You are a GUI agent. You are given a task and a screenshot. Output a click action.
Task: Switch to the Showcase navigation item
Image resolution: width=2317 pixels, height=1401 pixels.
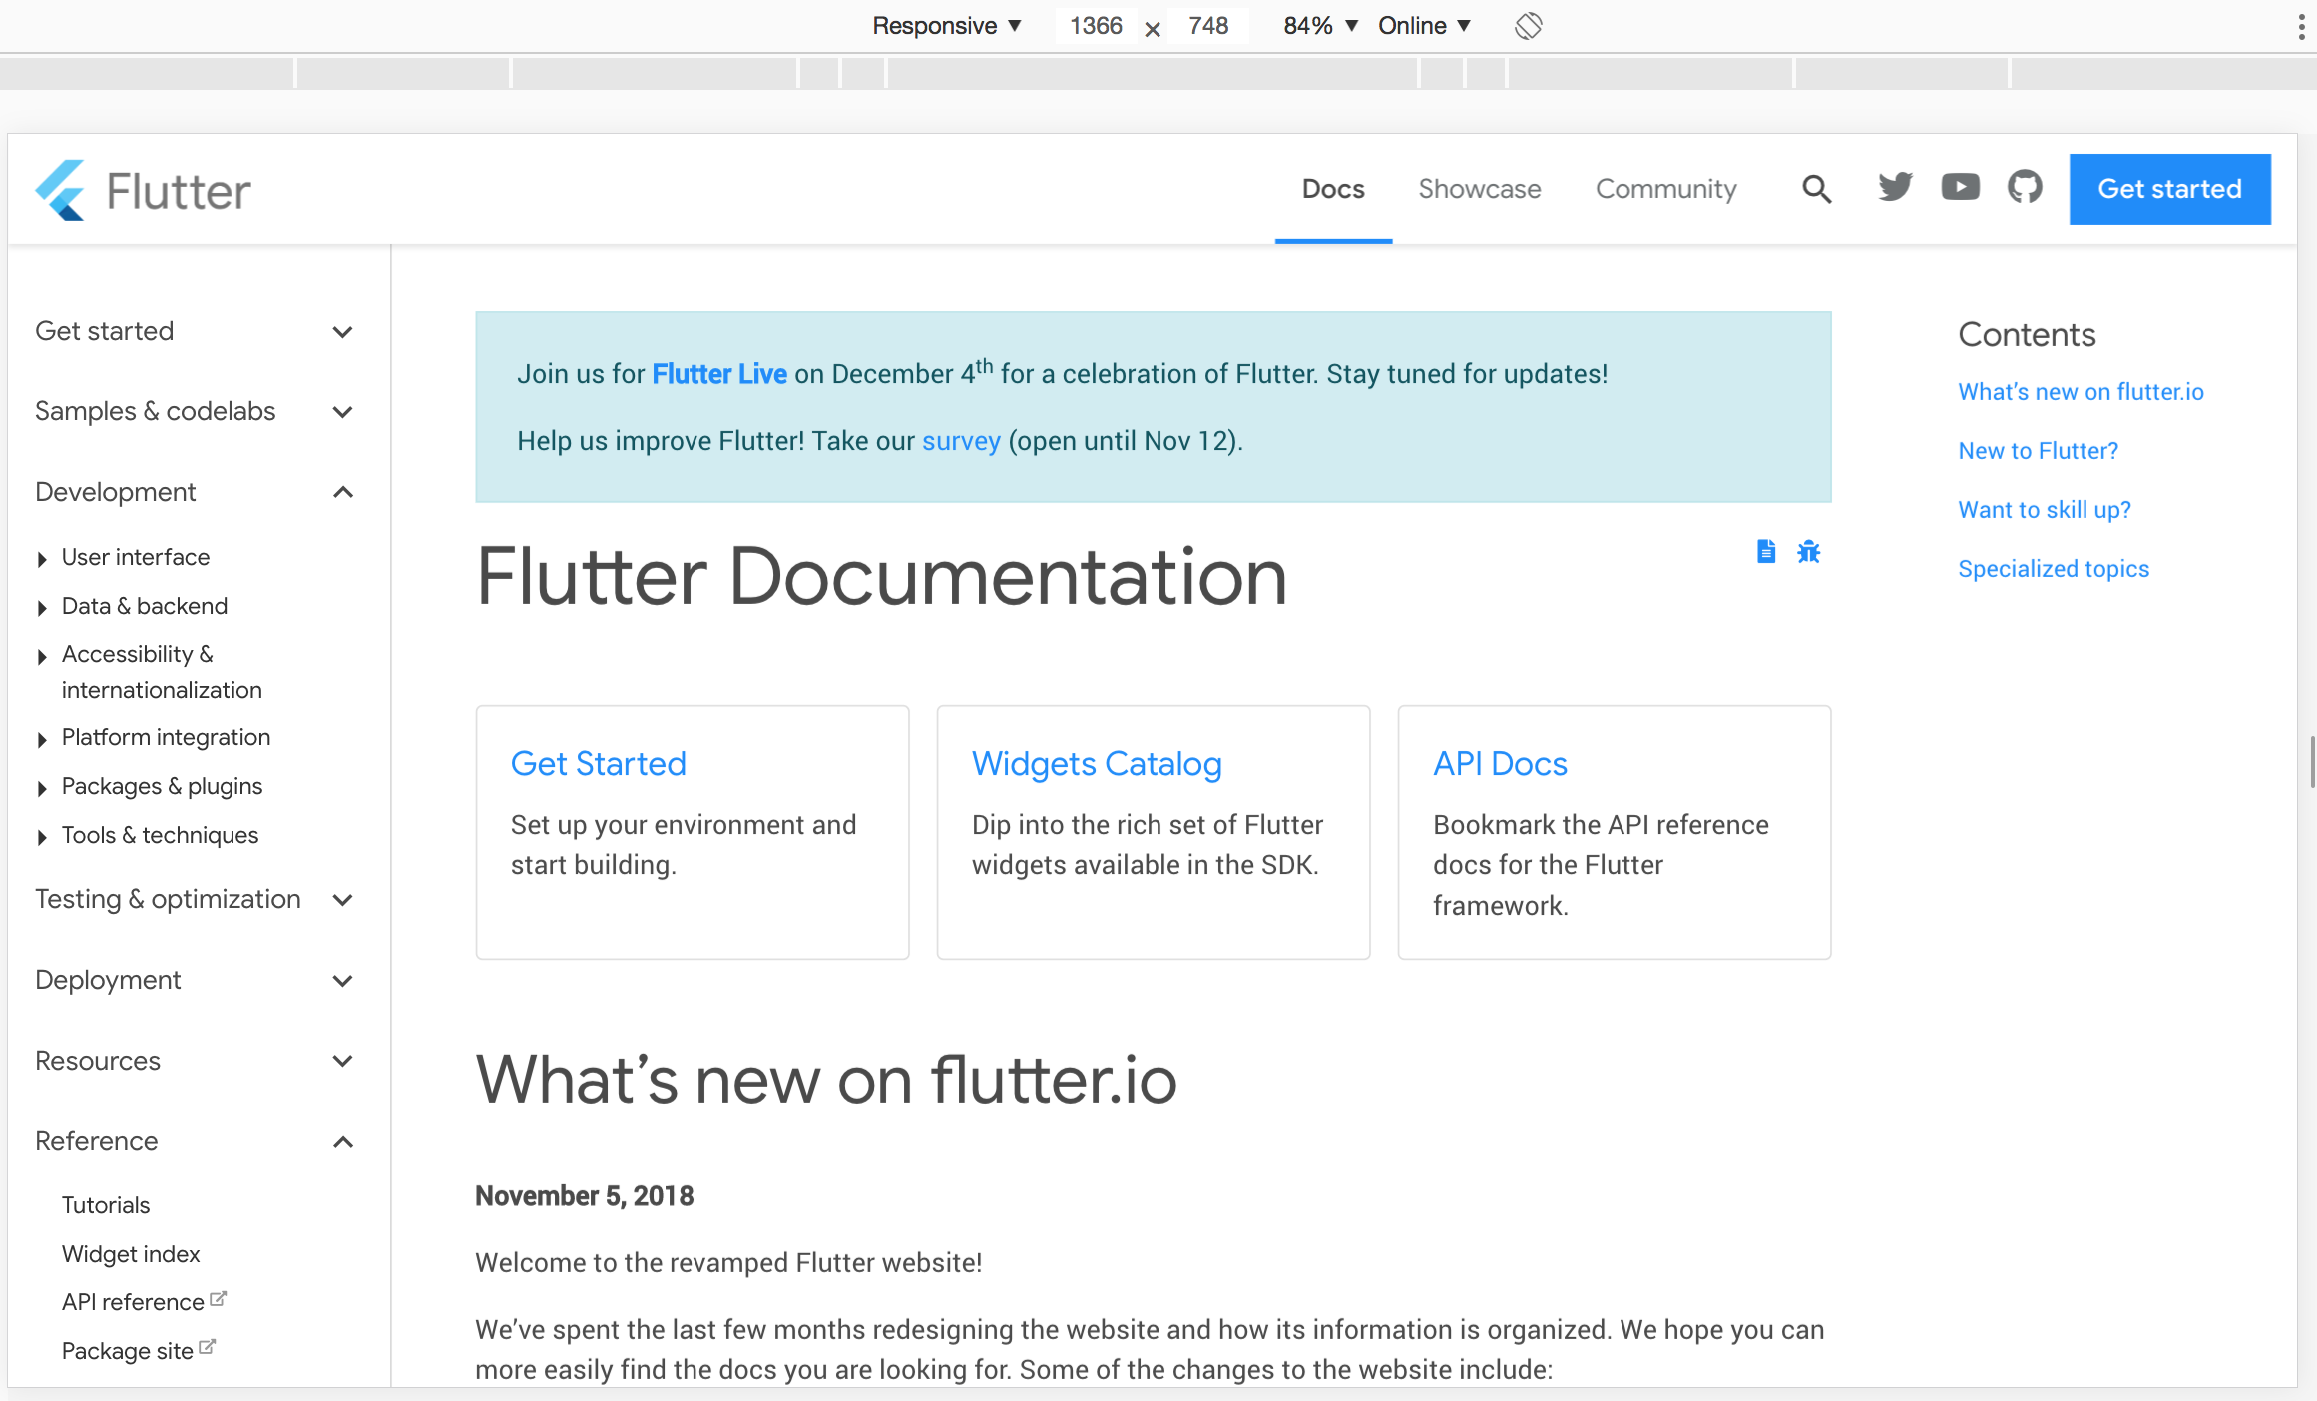coord(1480,189)
